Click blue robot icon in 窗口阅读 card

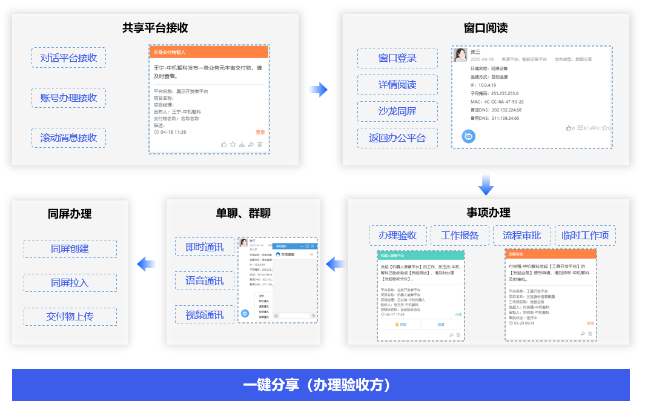pyautogui.click(x=468, y=137)
